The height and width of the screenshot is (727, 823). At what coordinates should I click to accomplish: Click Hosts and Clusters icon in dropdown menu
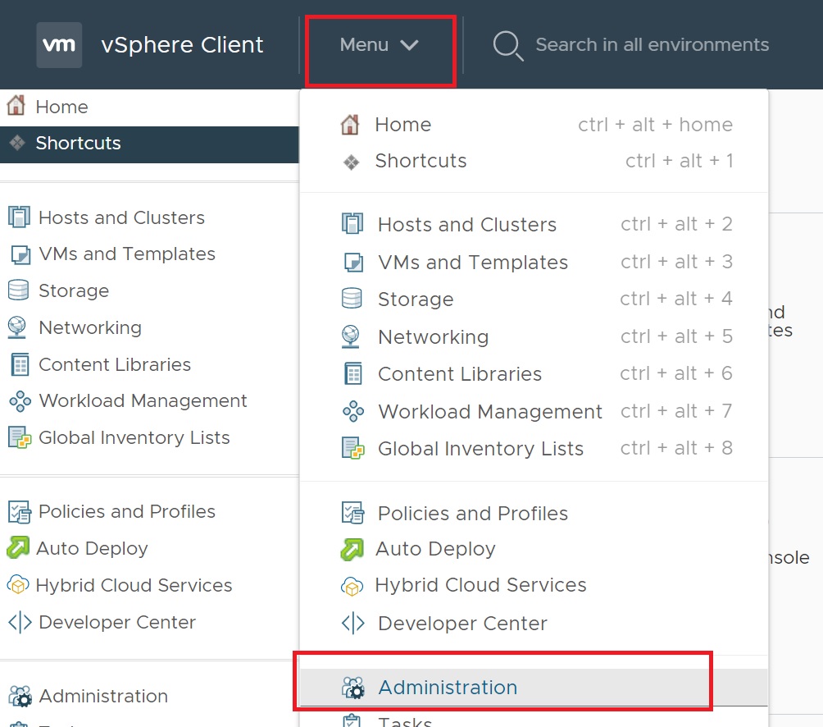pyautogui.click(x=352, y=224)
